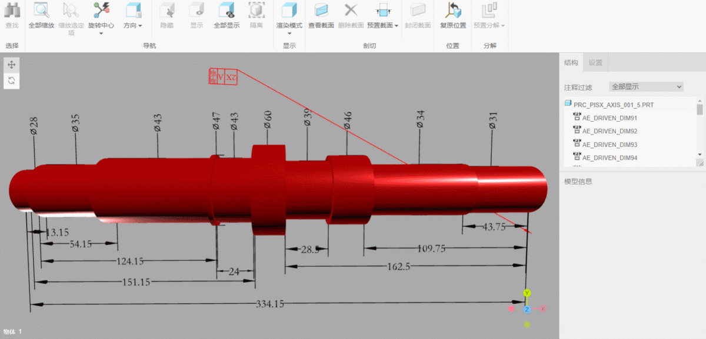The width and height of the screenshot is (706, 339).
Task: Select the rotate tool in viewport
Action: tap(12, 80)
